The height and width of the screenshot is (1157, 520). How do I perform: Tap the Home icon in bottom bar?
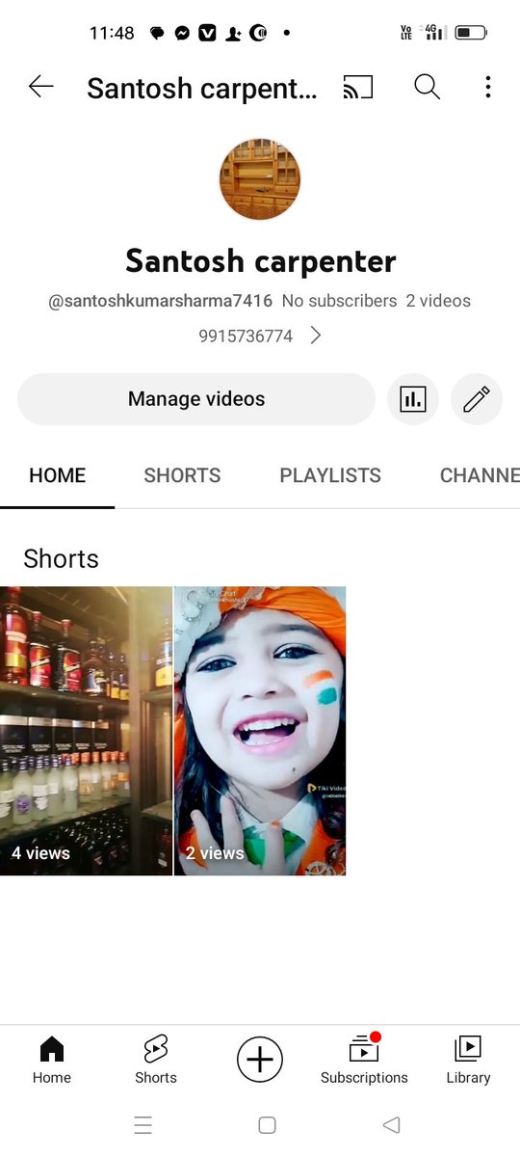[x=52, y=1061]
